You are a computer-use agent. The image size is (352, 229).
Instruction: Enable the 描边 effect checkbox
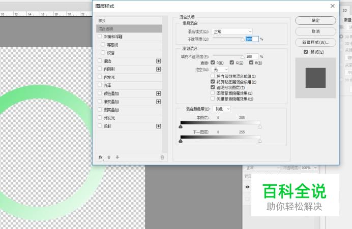[100, 61]
